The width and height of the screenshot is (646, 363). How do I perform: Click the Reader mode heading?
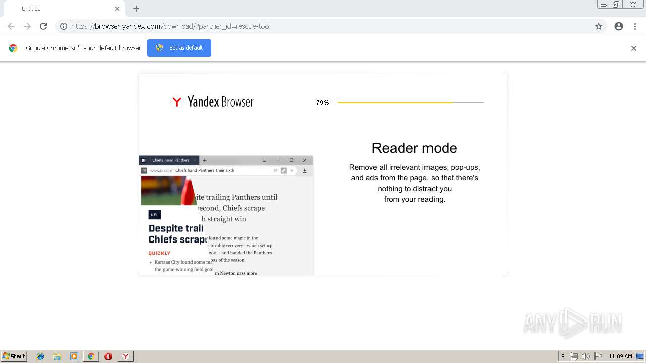click(414, 148)
